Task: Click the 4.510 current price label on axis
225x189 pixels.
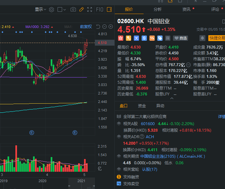Action: [105, 43]
